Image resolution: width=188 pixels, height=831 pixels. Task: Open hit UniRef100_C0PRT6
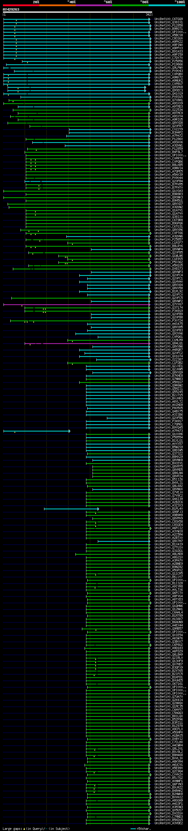[169, 158]
